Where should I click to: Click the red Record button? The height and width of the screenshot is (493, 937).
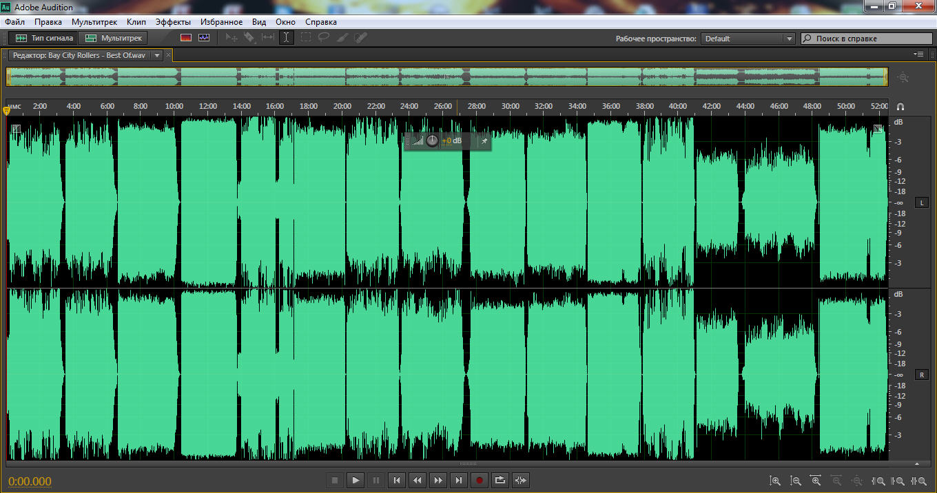click(480, 480)
